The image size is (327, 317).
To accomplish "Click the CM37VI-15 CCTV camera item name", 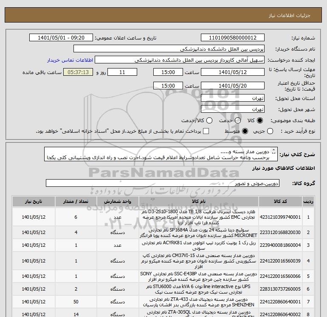I will [199, 261].
